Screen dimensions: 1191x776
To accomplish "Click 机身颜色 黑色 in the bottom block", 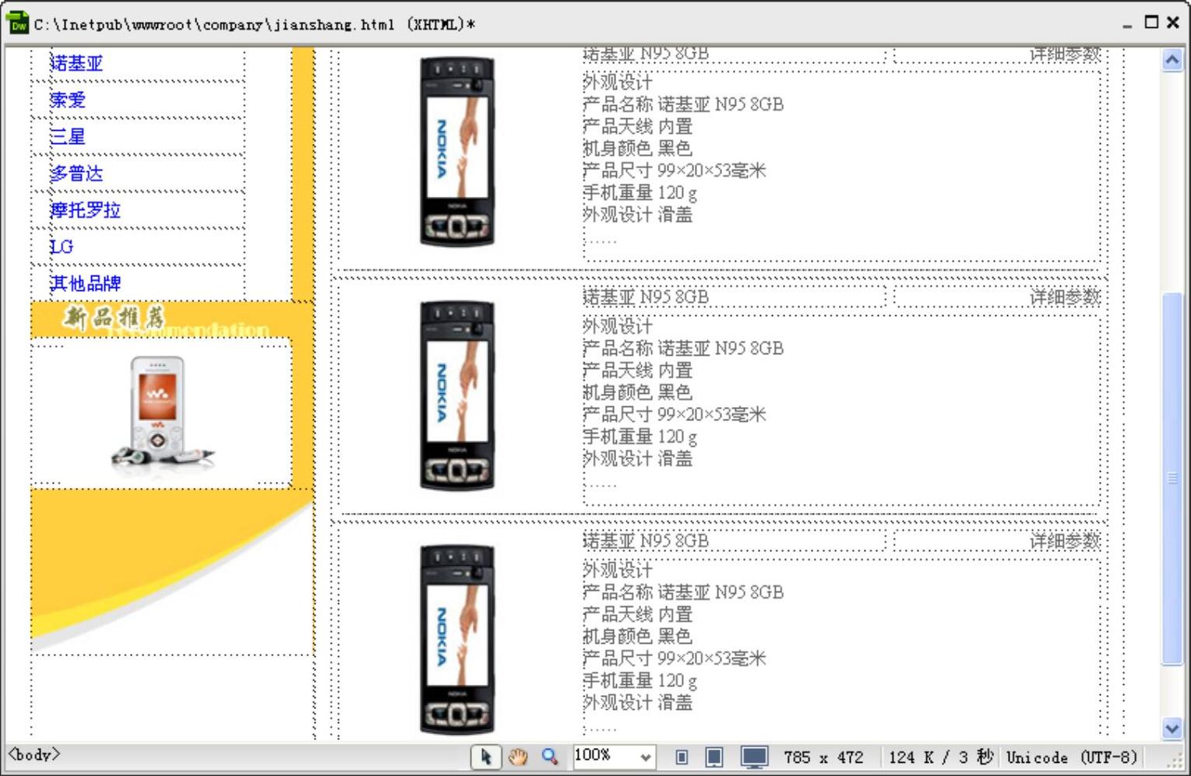I will pos(637,636).
